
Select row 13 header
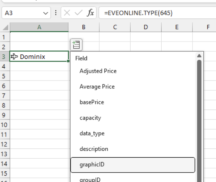[5, 154]
